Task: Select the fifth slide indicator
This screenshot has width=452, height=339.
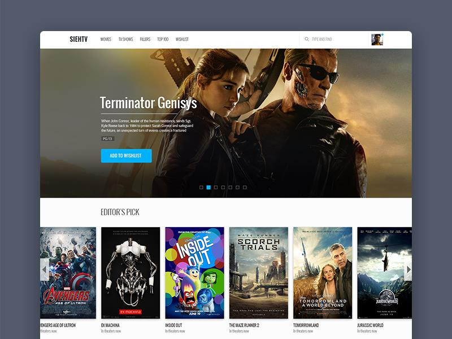Action: coord(230,188)
